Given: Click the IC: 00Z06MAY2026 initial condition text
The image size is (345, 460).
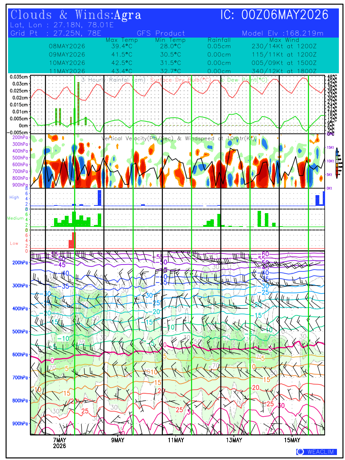Looking at the screenshot, I should (274, 15).
